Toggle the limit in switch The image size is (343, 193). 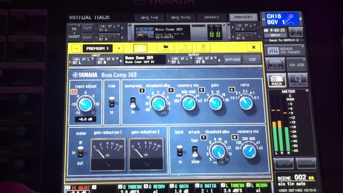pos(180,151)
